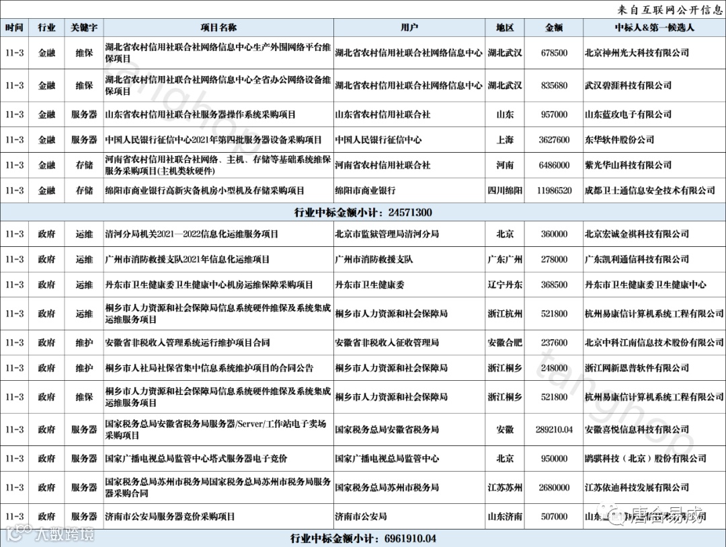Image resolution: width=726 pixels, height=547 pixels.
Task: Click the 地区 column header
Action: click(505, 28)
